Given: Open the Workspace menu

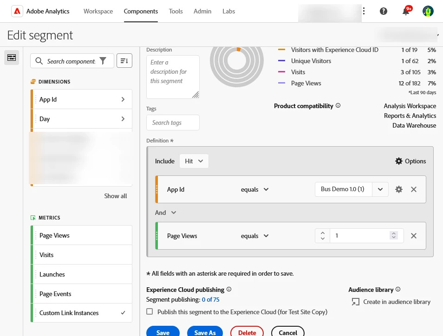Looking at the screenshot, I should point(98,11).
